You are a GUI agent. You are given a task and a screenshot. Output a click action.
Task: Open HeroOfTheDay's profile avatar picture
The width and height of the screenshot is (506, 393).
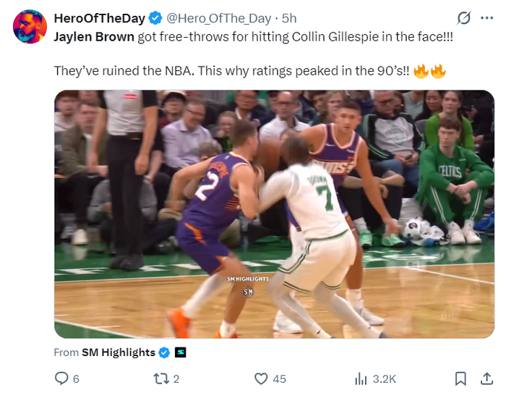click(x=30, y=27)
